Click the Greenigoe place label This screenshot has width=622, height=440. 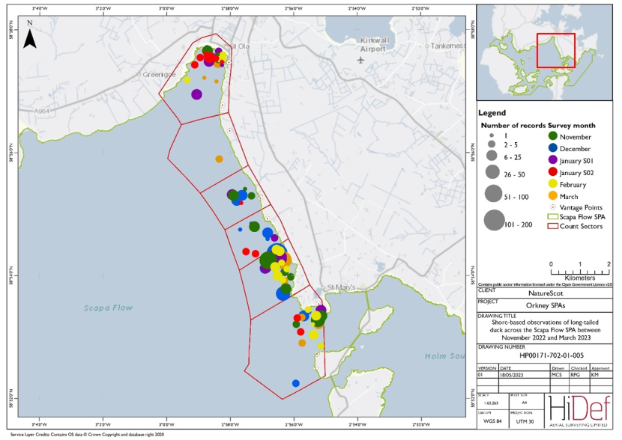tap(159, 74)
